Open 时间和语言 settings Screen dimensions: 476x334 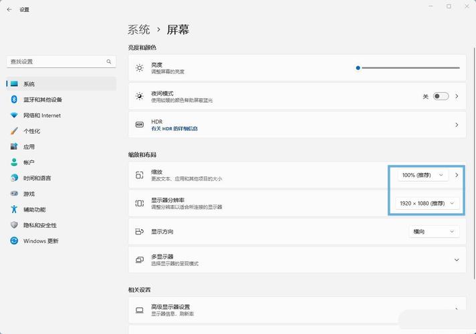62,178
